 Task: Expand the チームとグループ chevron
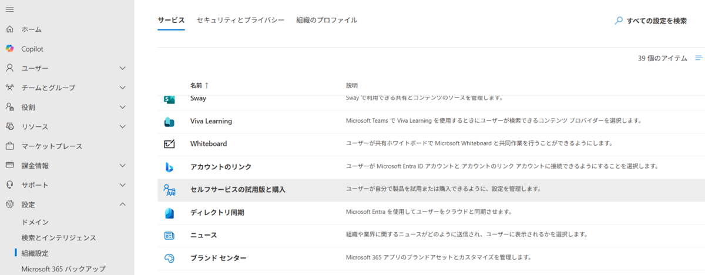click(x=122, y=88)
